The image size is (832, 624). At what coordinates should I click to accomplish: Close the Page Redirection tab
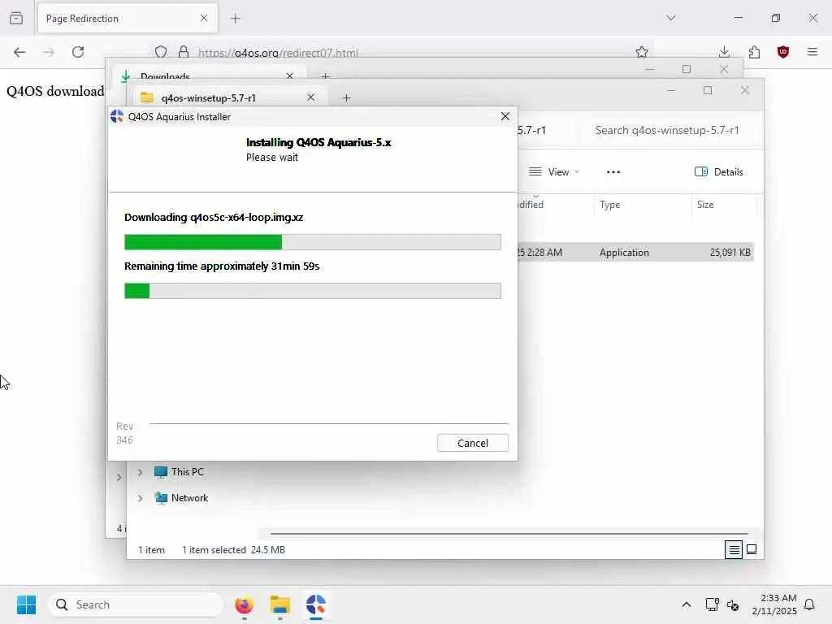(204, 18)
